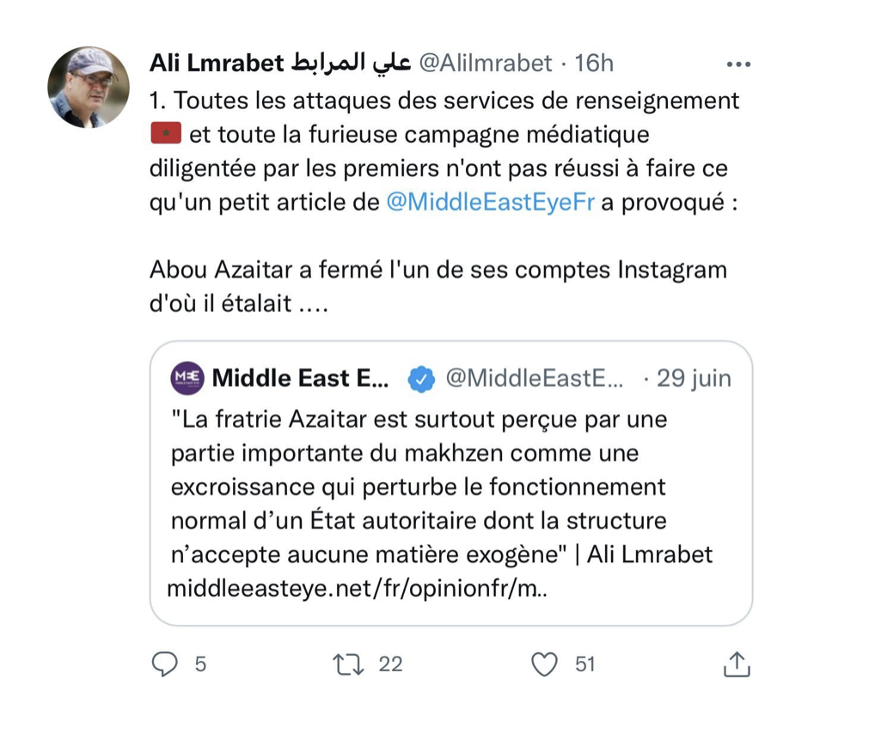The width and height of the screenshot is (875, 734).
Task: Click the reply speech bubble icon
Action: 164,664
